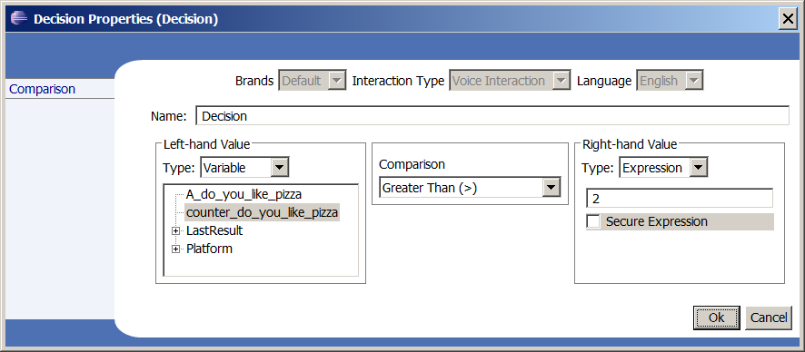Expand the Platform tree node
This screenshot has height=352, width=805.
176,249
